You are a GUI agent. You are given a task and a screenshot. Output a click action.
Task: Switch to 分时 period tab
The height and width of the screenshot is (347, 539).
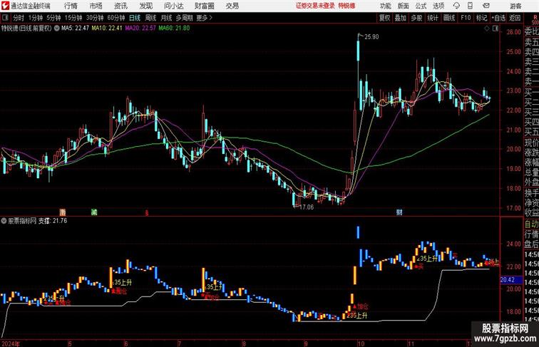coord(19,18)
